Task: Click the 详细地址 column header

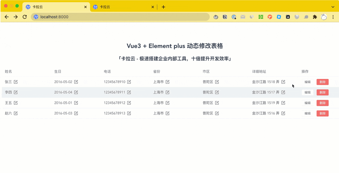Action: point(259,71)
